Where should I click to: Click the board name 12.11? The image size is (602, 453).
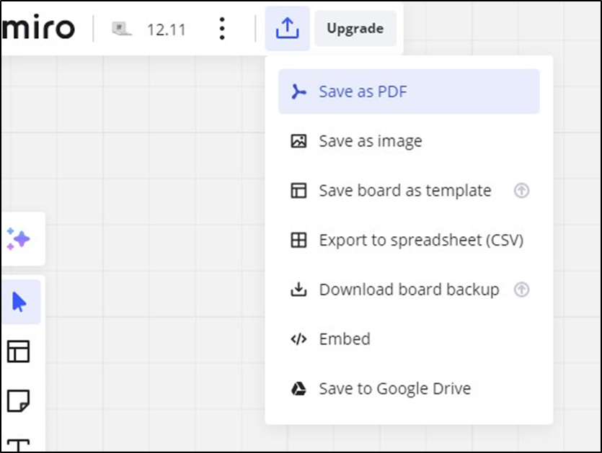click(x=167, y=30)
